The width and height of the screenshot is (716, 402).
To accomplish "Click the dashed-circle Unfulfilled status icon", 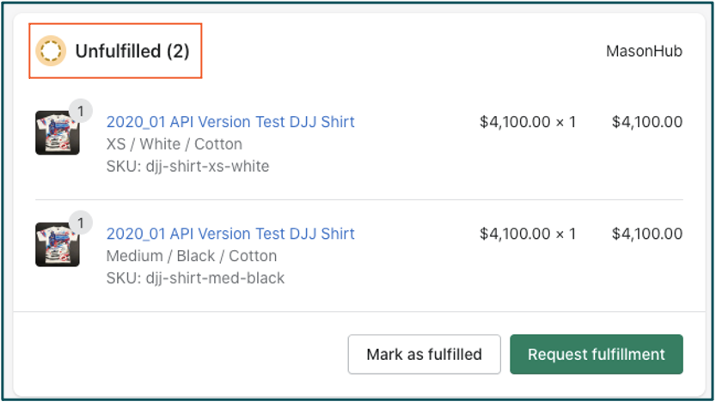I will (51, 51).
